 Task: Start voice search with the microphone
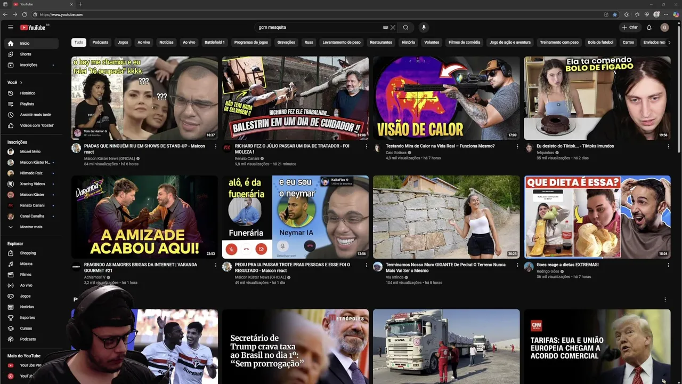point(424,27)
